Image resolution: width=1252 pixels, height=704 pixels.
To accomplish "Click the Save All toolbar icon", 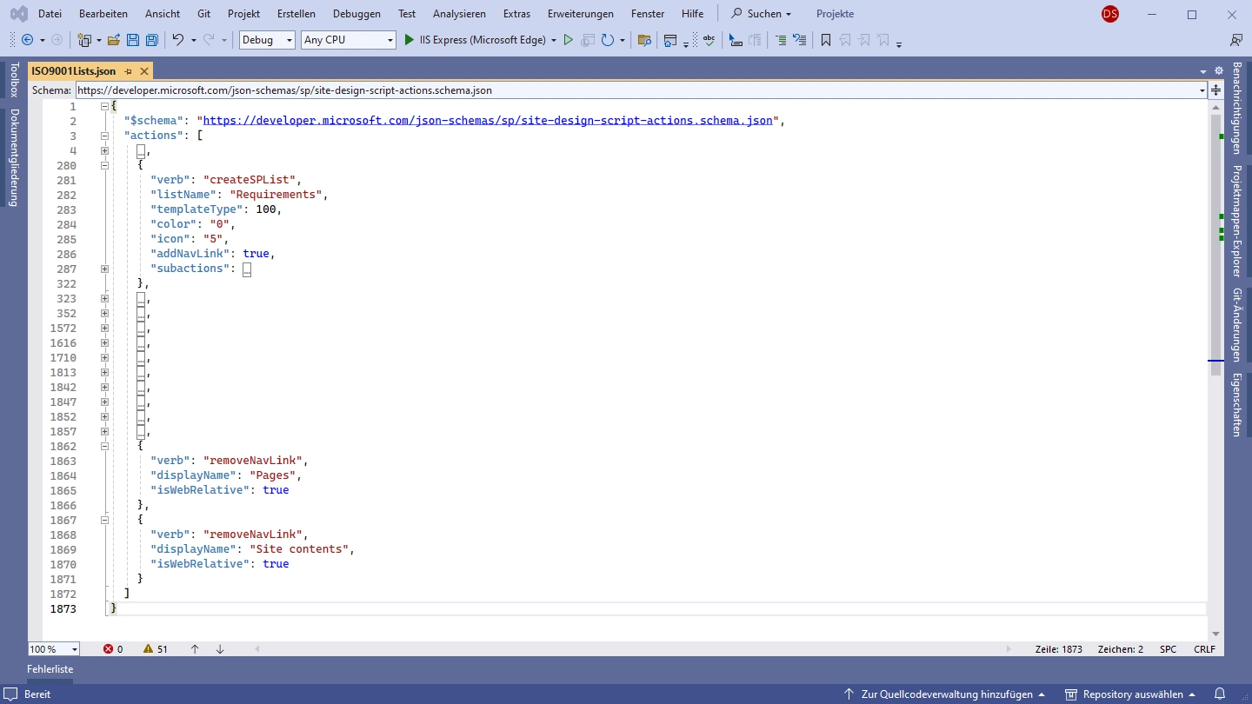I will click(x=152, y=40).
